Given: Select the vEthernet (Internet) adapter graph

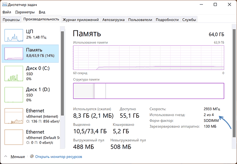Looking at the screenshot, I should [x=13, y=116].
